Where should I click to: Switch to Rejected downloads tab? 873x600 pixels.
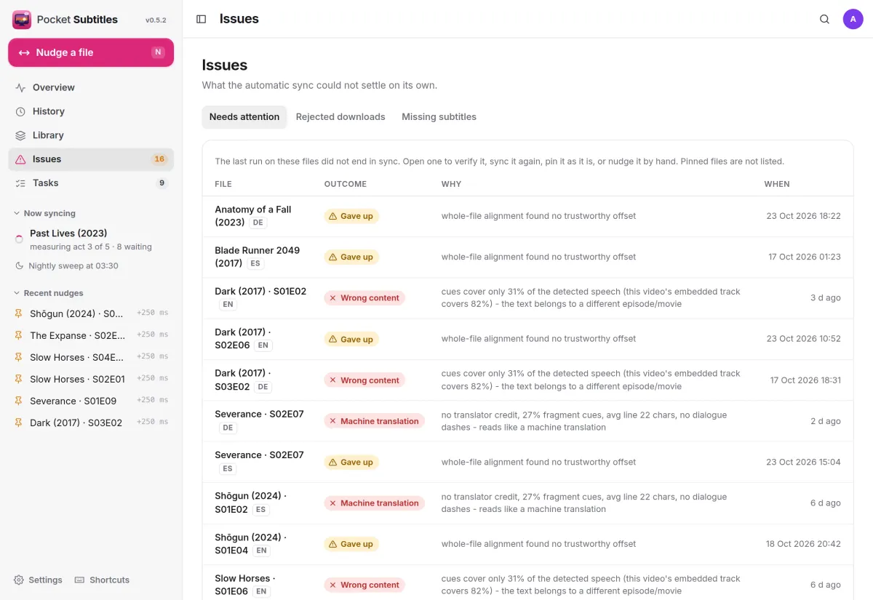(340, 117)
